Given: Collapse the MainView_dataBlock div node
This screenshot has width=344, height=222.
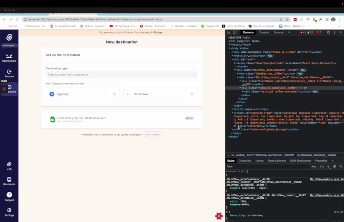Looking at the screenshot, I should pos(240,88).
